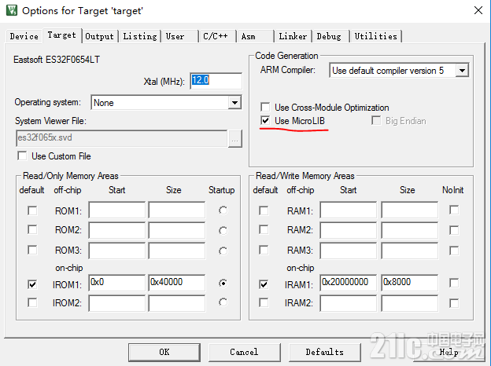The image size is (491, 366).
Task: Check the RAM2 default checkbox
Action: tap(264, 229)
